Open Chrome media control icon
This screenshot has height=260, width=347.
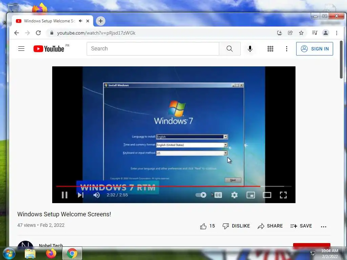(x=314, y=33)
